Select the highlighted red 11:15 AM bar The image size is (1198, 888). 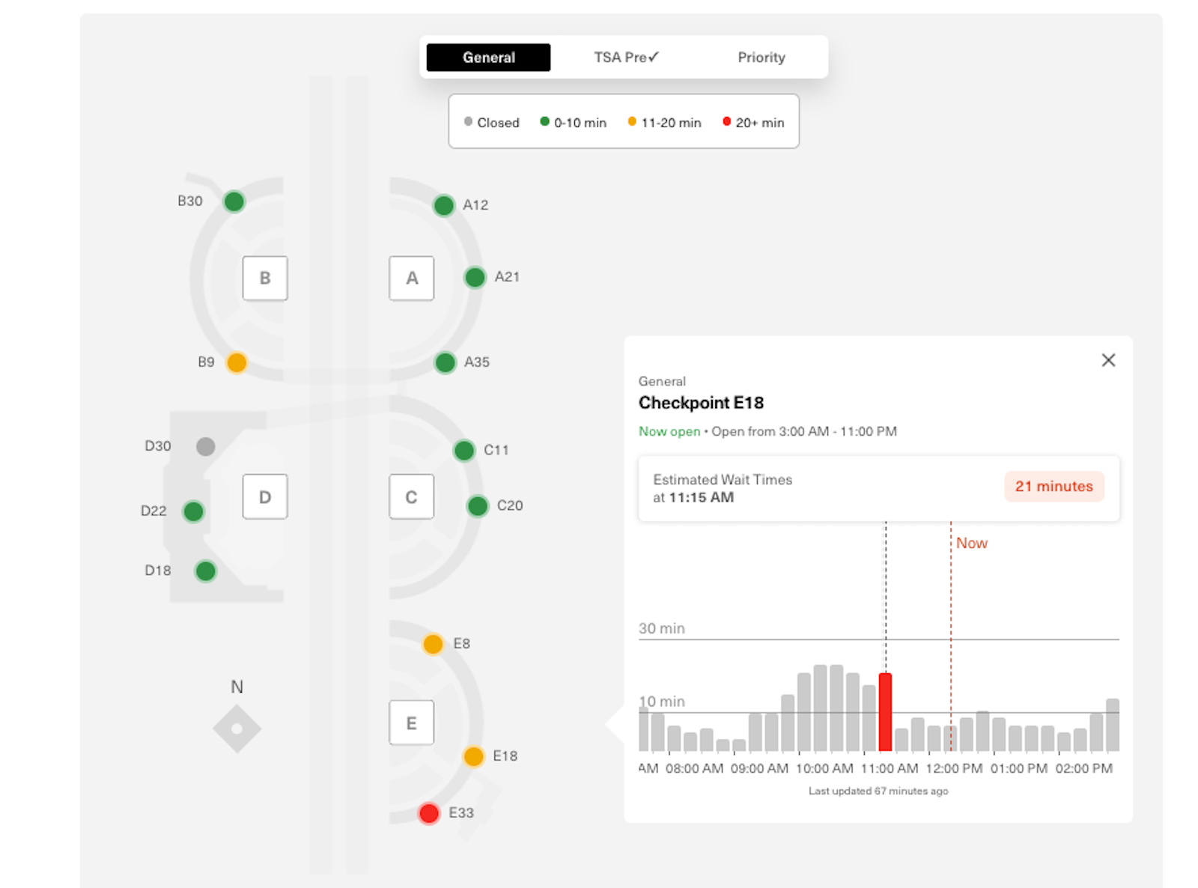pyautogui.click(x=885, y=712)
